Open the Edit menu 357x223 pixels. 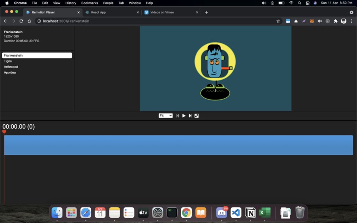45,3
